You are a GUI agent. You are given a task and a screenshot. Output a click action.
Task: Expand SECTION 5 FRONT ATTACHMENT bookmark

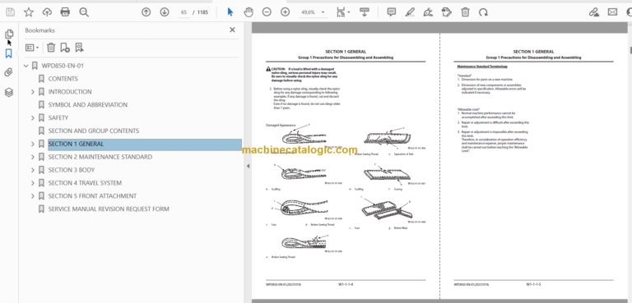point(33,196)
